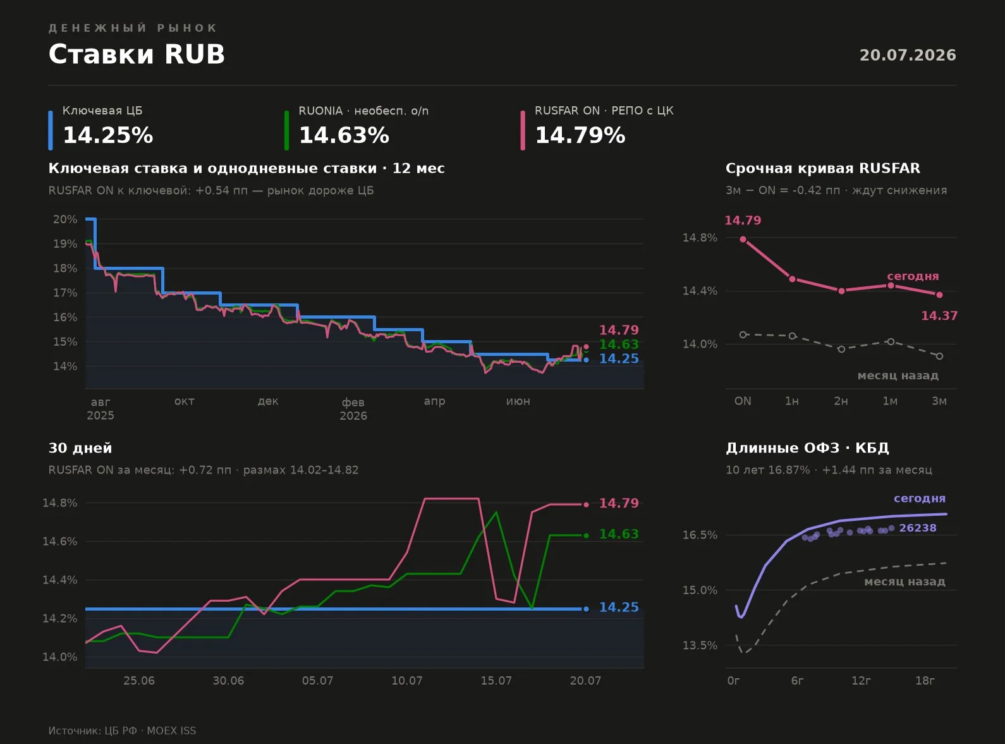Click the pink 14.79 endpoint in the 30-day chart
The image size is (1005, 744).
pos(586,504)
